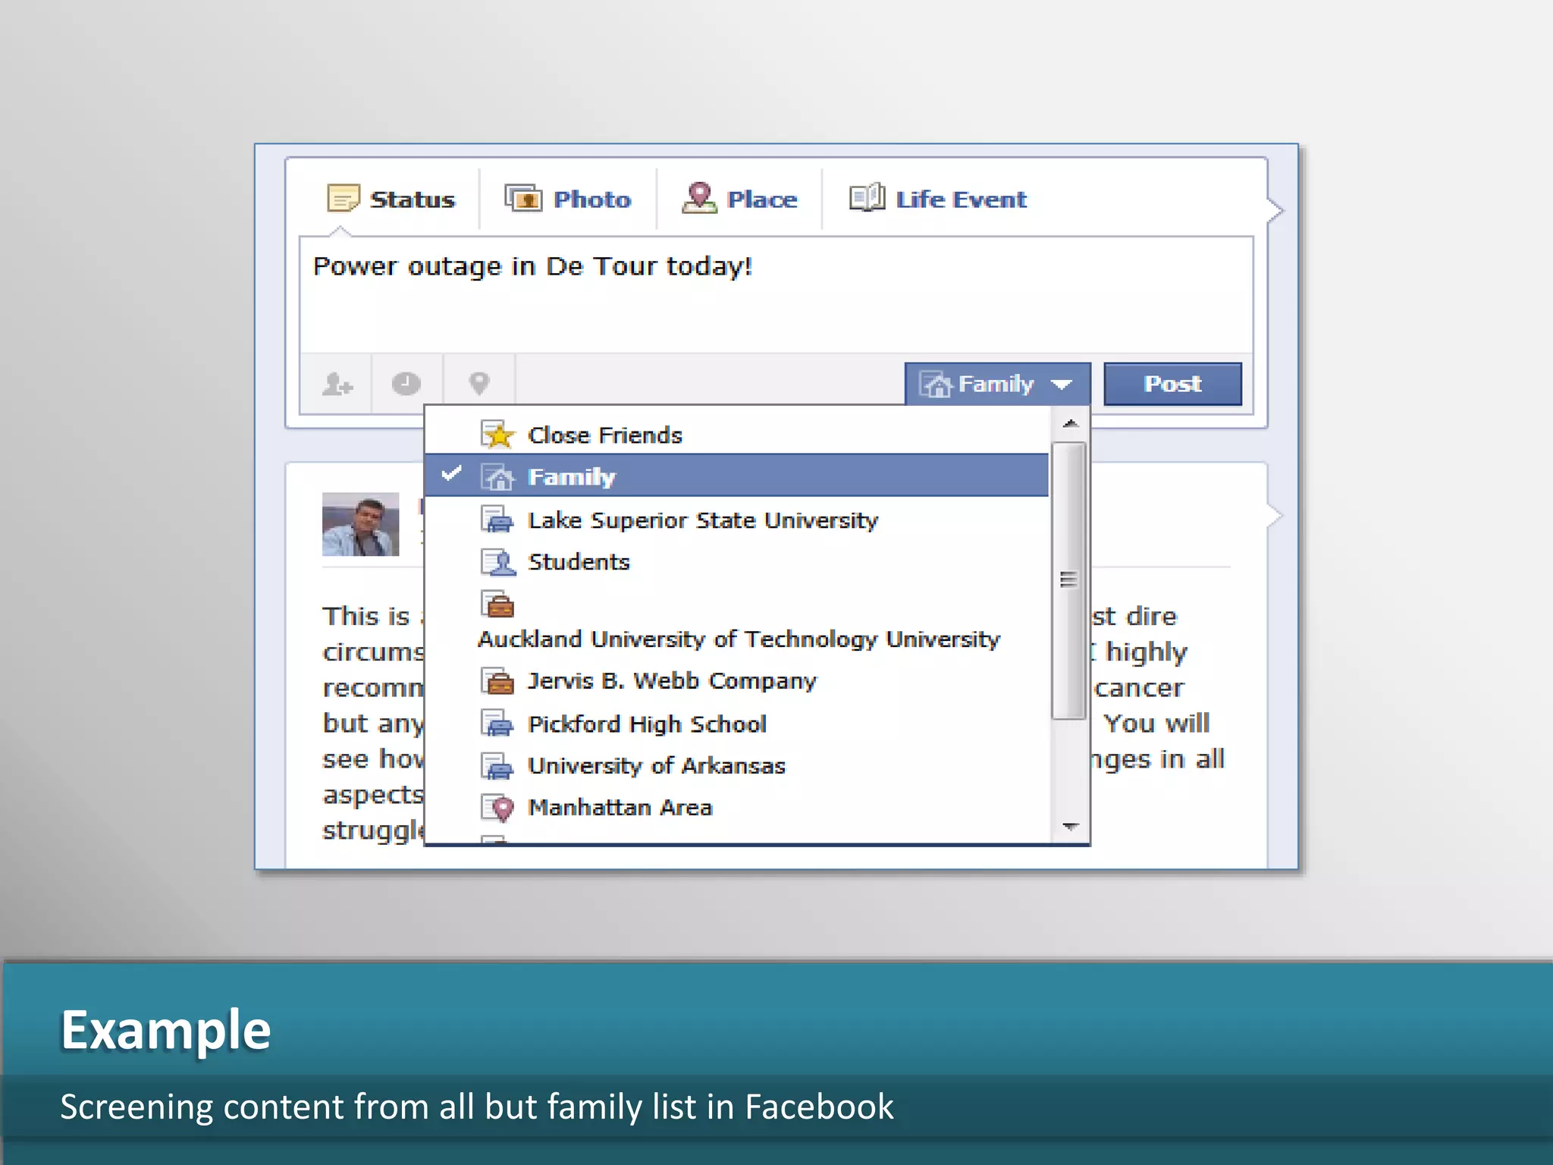Image resolution: width=1553 pixels, height=1165 pixels.
Task: Click the scroll down arrow in dropdown
Action: (1070, 826)
